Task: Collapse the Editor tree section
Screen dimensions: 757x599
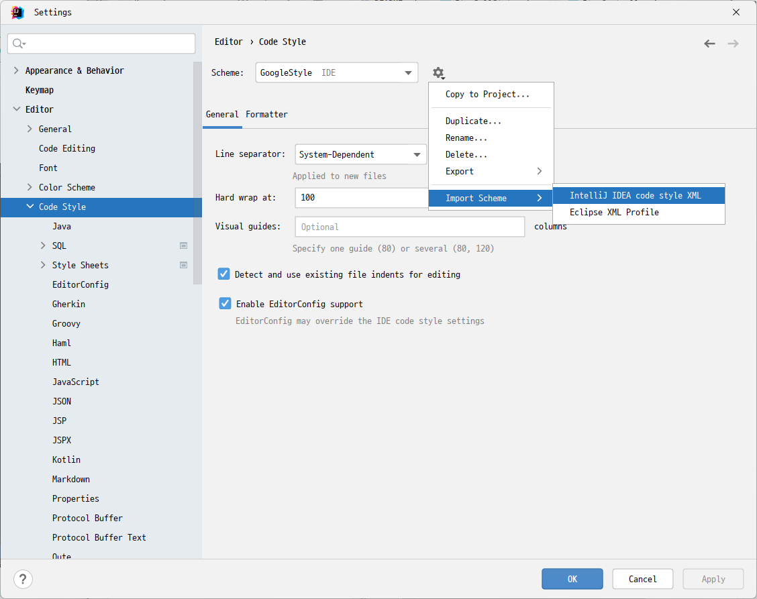Action: point(16,109)
